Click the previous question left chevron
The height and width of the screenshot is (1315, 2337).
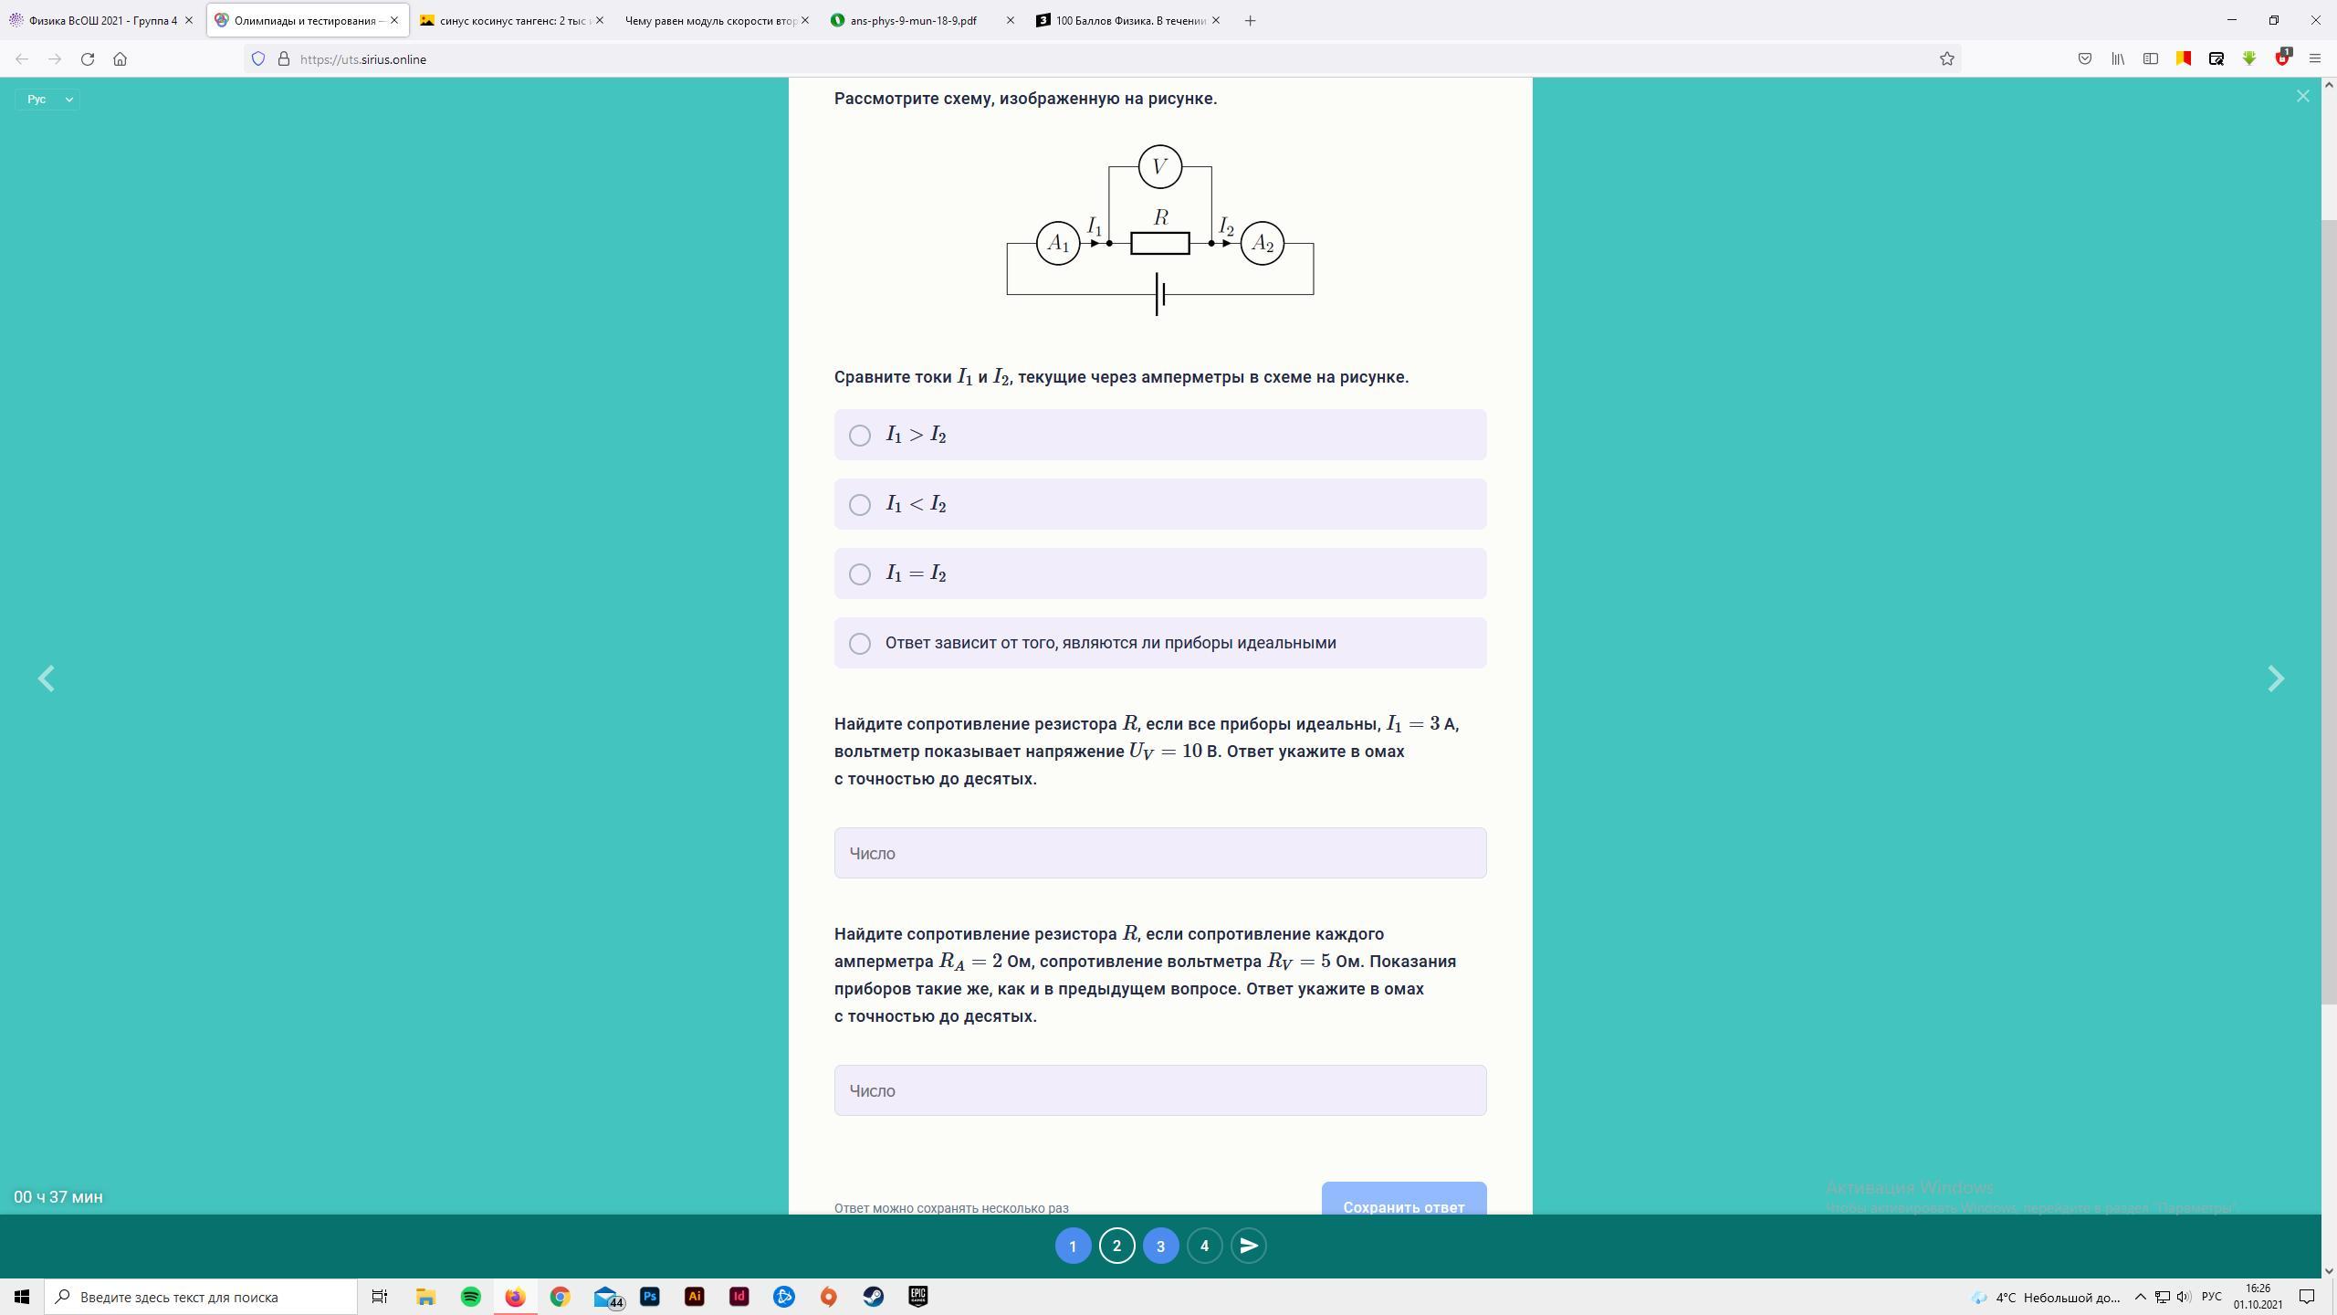click(46, 679)
